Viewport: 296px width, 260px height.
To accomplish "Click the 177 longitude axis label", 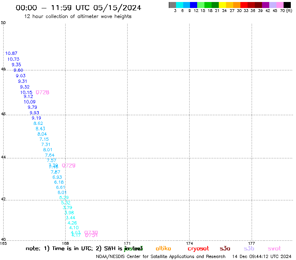I will tap(252, 244).
